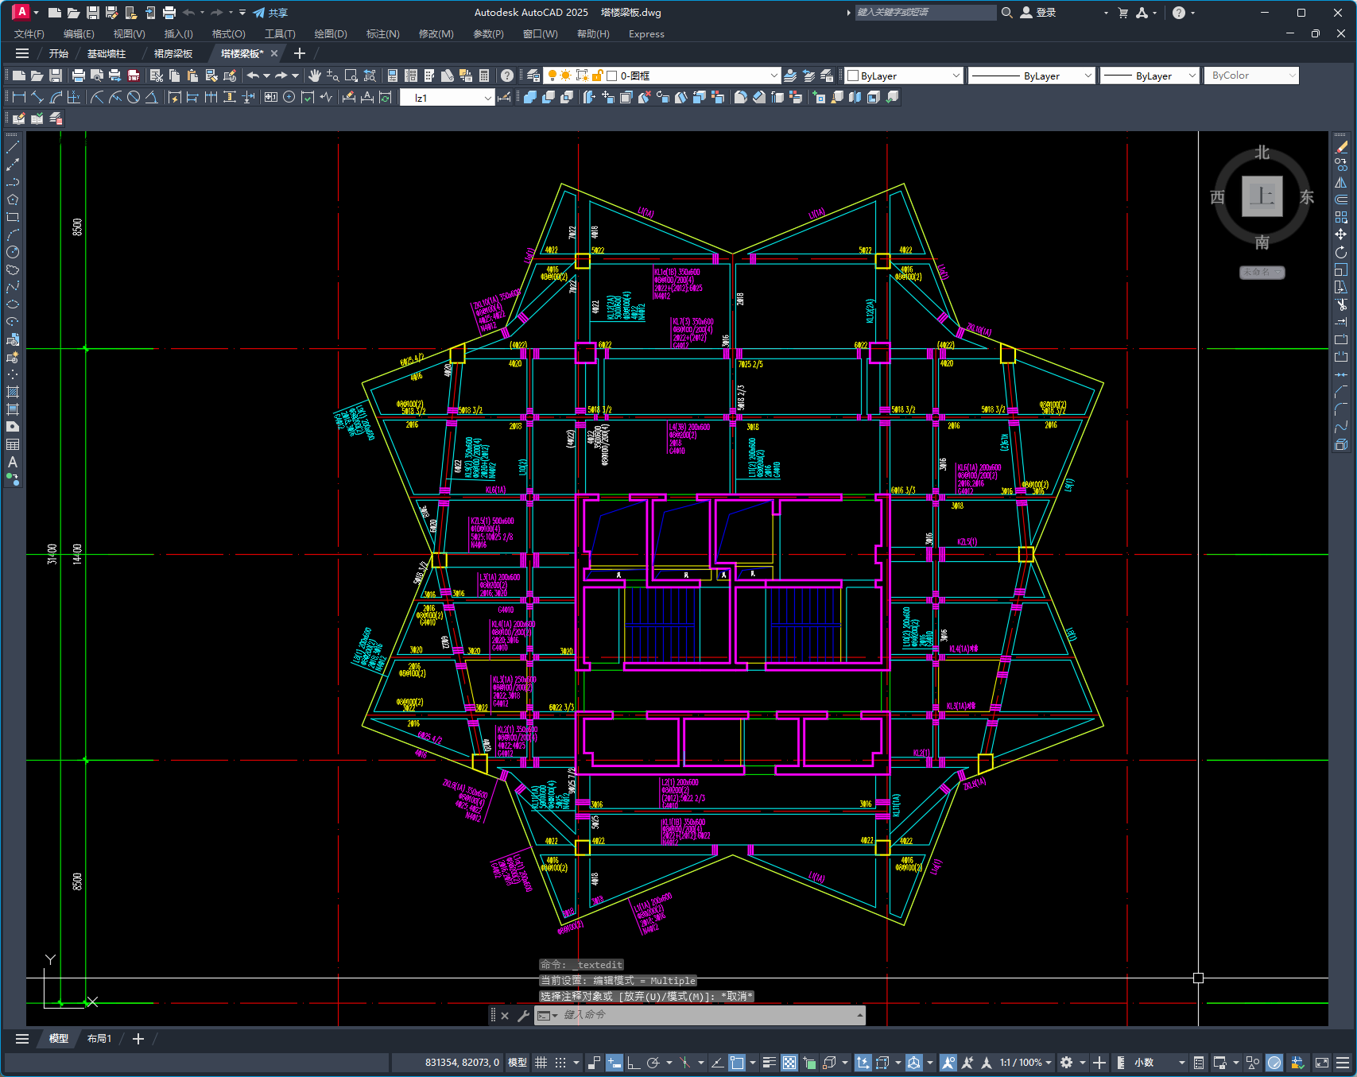Open the lz1 dimension style dropdown
Image resolution: width=1357 pixels, height=1077 pixels.
point(487,98)
